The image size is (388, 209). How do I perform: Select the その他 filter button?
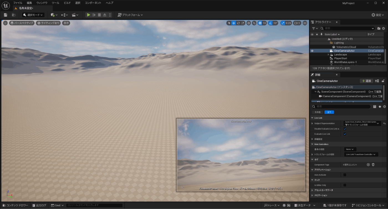317,112
